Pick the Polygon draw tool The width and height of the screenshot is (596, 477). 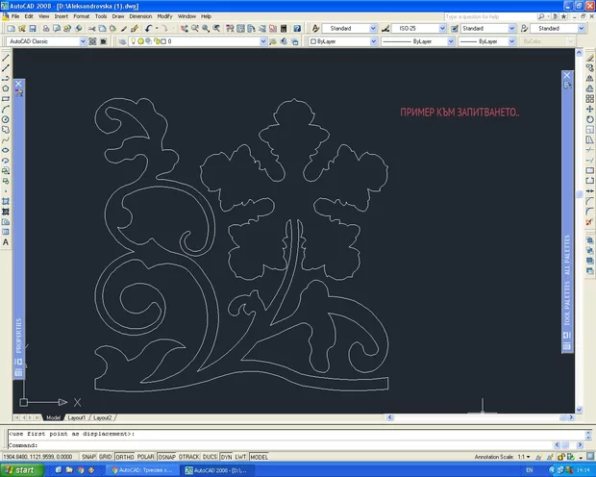[6, 88]
